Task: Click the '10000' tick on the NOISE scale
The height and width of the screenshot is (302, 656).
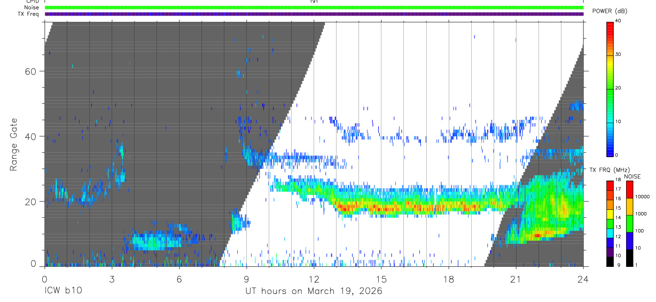Action: coord(642,197)
